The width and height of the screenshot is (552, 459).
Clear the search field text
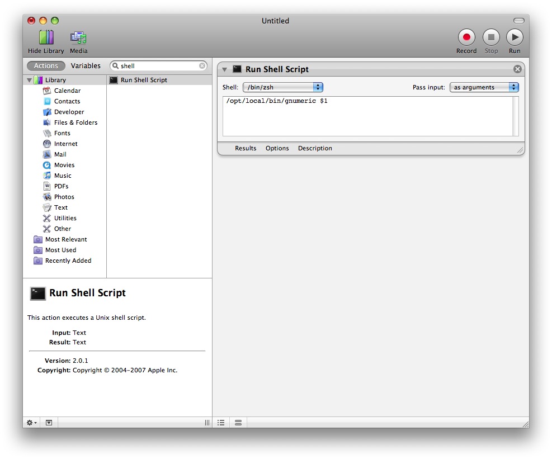pyautogui.click(x=202, y=66)
